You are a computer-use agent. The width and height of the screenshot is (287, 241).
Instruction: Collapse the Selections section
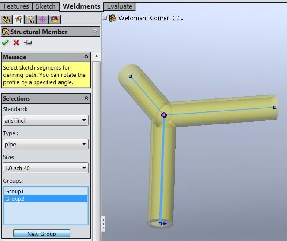point(86,98)
